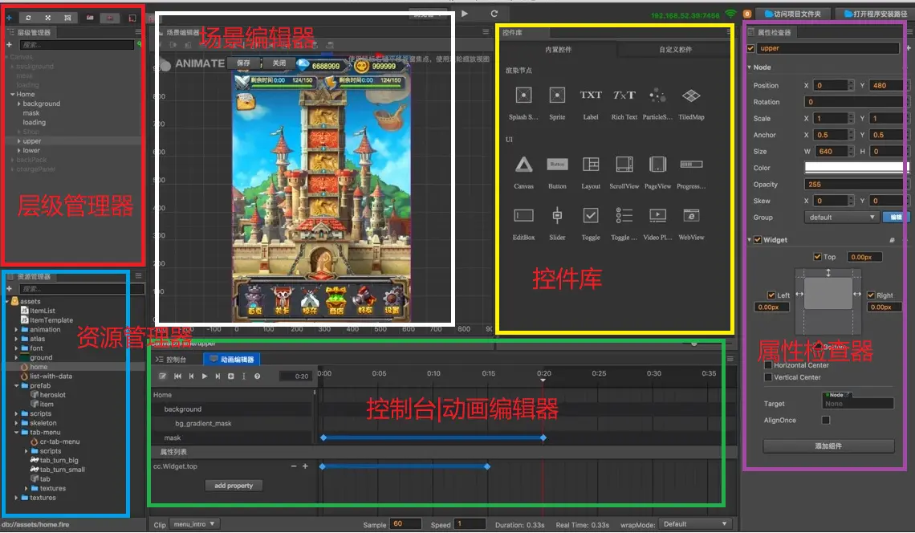Open the 内置控件 built-in controls tab
Viewport: 915px width, 533px height.
tap(558, 50)
